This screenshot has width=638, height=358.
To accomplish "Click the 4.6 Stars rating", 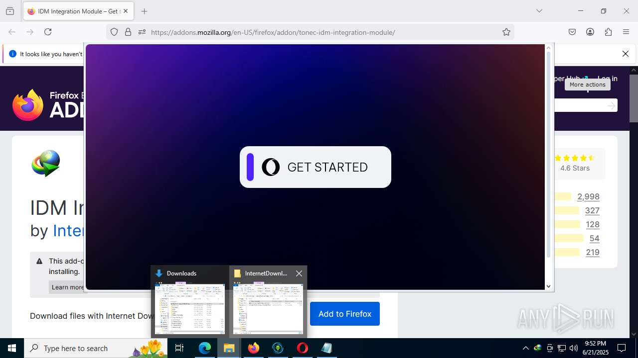I will pos(575,168).
